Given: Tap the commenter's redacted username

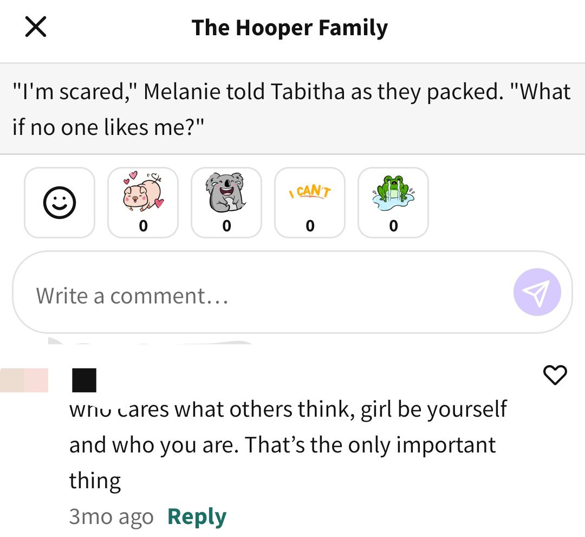Looking at the screenshot, I should tap(84, 380).
